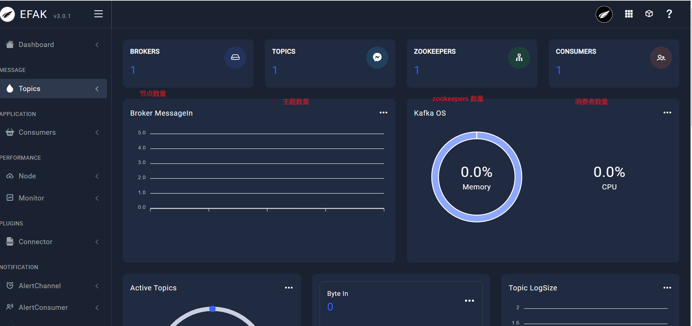Click the EFAK brand title

click(33, 14)
